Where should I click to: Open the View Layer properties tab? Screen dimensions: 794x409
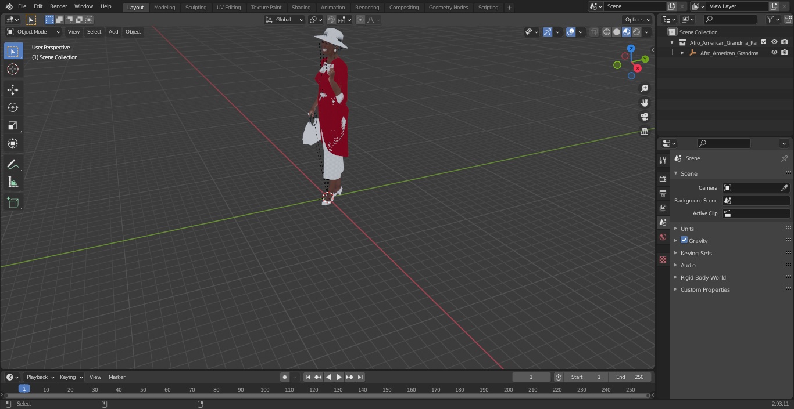[x=663, y=208]
